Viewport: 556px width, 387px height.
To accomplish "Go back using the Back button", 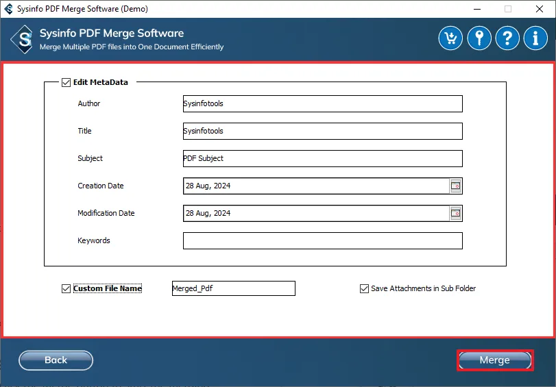I will (x=56, y=360).
